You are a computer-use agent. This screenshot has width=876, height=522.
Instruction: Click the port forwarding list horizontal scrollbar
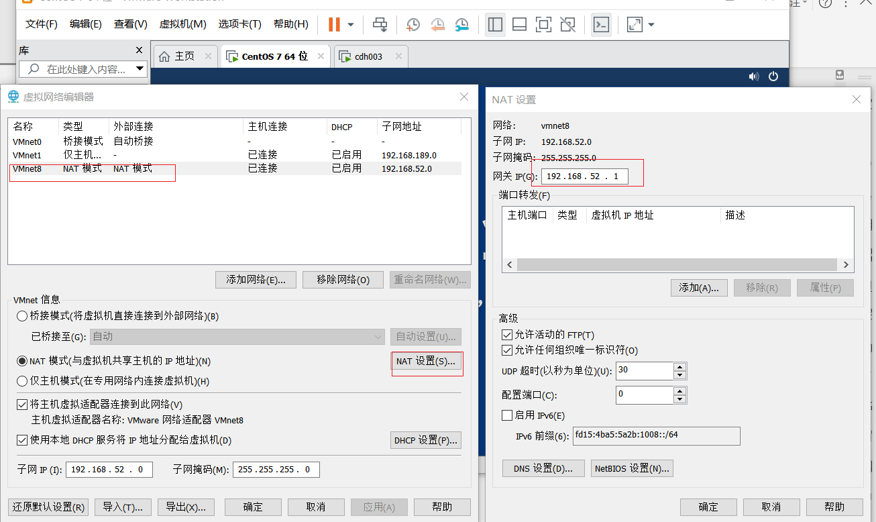pyautogui.click(x=678, y=265)
